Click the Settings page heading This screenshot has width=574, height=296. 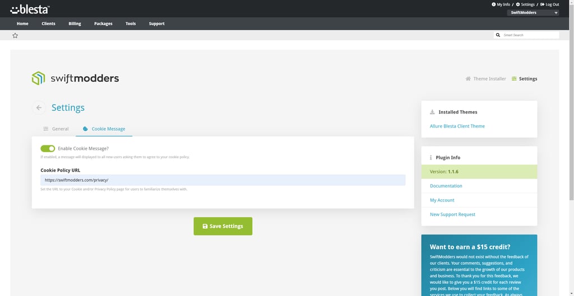68,107
